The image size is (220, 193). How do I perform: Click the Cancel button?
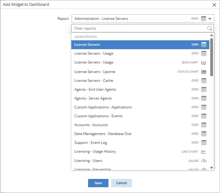click(122, 183)
